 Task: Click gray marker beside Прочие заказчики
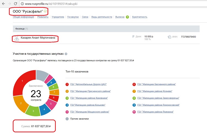67,119
